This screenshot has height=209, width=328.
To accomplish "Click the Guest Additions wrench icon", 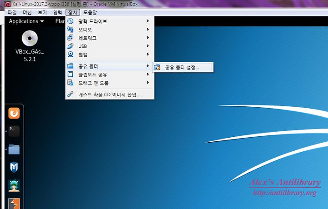I will [70, 95].
